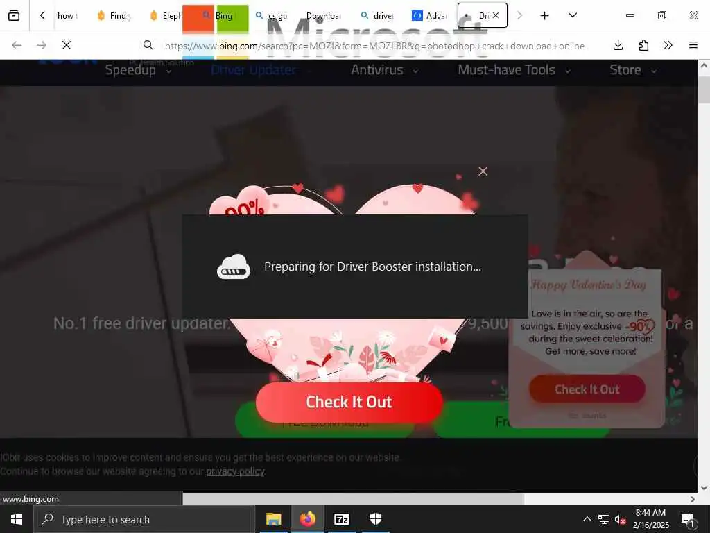The width and height of the screenshot is (710, 533).
Task: Expand the Driver Updater menu
Action: pos(261,70)
